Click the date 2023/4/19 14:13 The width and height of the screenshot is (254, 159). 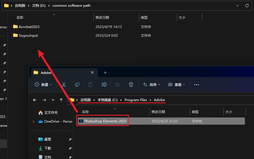coord(109,27)
